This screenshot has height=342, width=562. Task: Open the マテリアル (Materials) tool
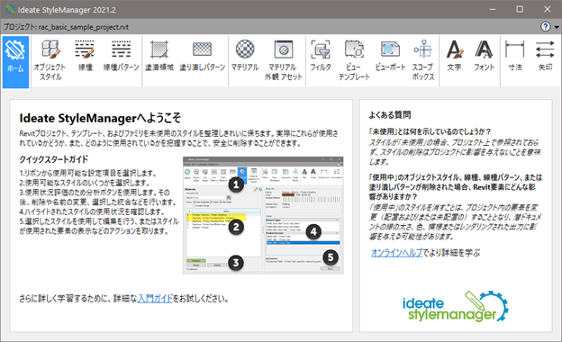click(x=245, y=56)
